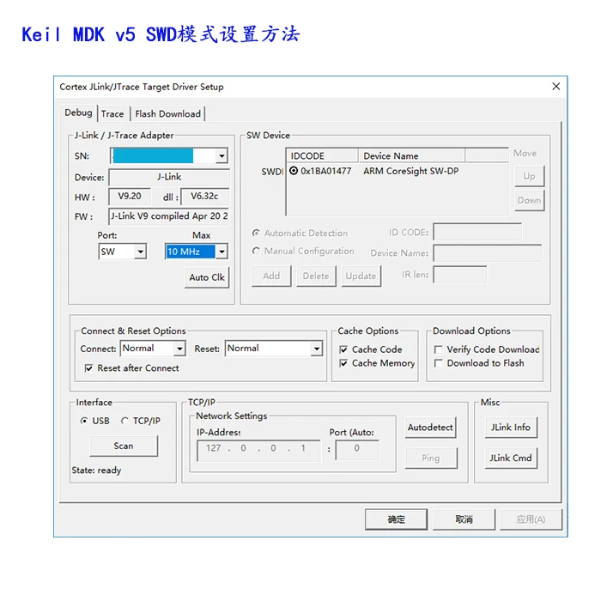Click the Auto Clk button

pos(207,277)
